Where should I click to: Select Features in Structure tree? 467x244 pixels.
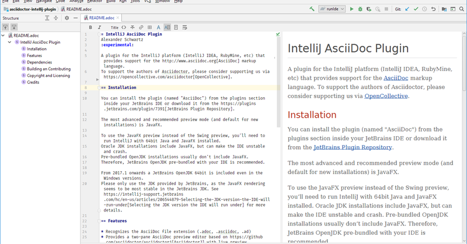34,55
